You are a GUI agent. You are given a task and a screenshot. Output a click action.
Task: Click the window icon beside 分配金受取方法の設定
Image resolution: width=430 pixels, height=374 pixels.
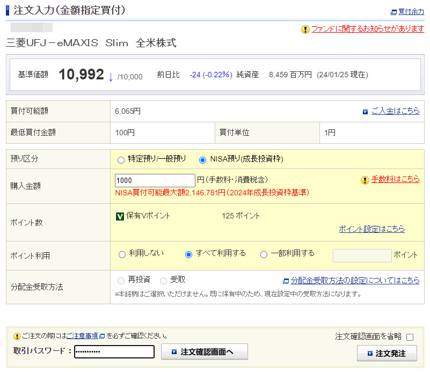[286, 281]
